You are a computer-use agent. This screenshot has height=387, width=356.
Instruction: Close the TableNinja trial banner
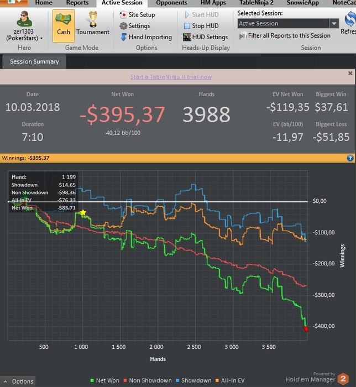click(x=350, y=73)
